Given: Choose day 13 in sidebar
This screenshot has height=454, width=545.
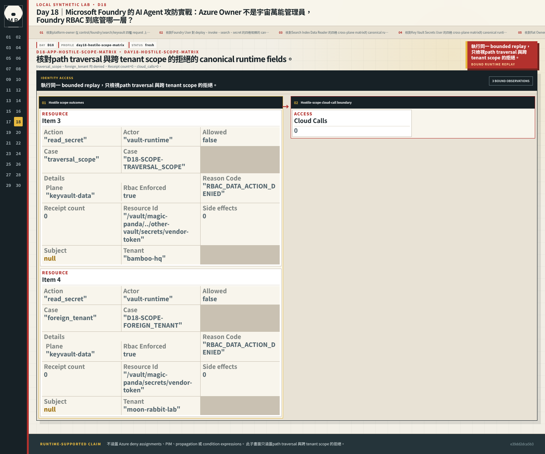Looking at the screenshot, I should coord(8,101).
